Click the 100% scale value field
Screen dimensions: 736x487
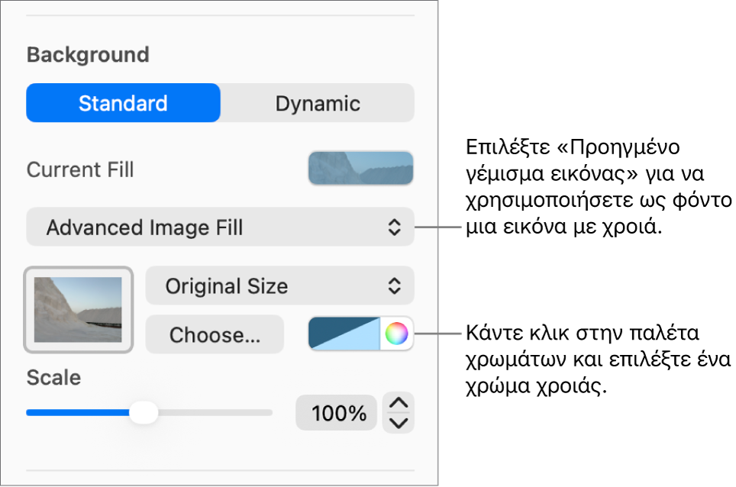point(337,413)
